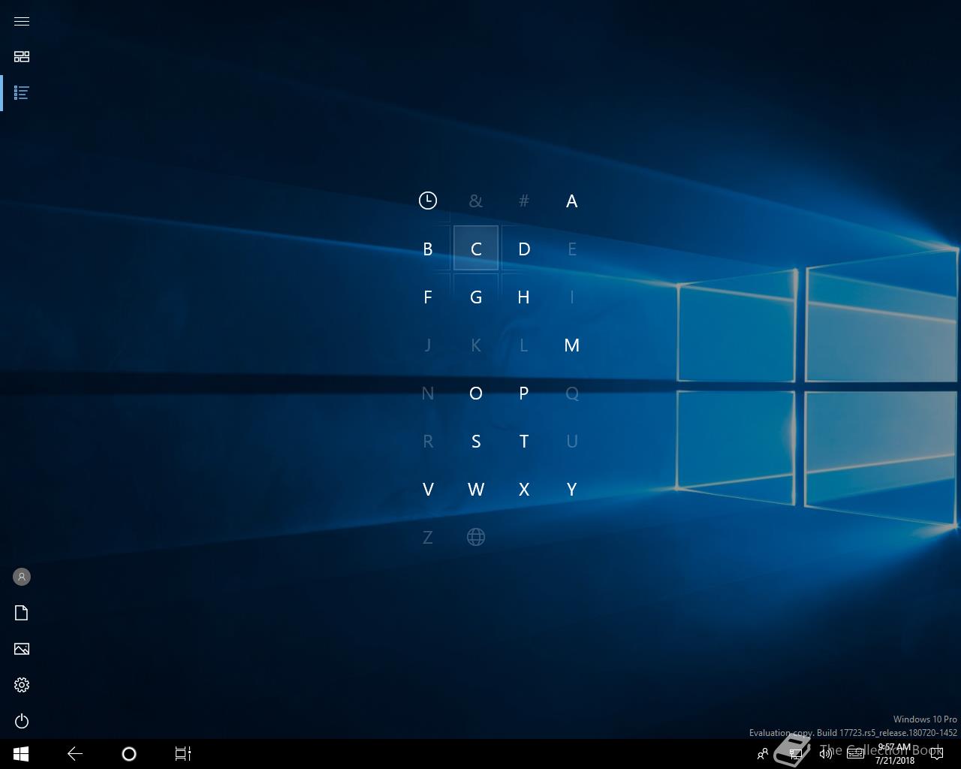Jump to apps starting with A
This screenshot has height=769, width=961.
point(572,201)
